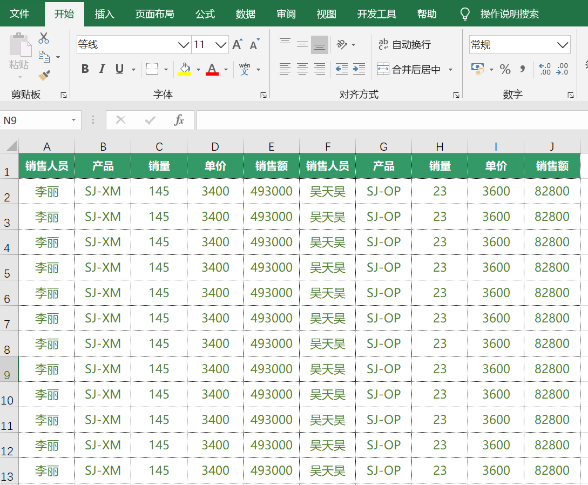
Task: Toggle Underline formatting
Action: coord(119,69)
